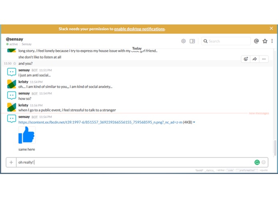The image size is (278, 198).
Task: Click 'same here' message text
Action: click(26, 150)
